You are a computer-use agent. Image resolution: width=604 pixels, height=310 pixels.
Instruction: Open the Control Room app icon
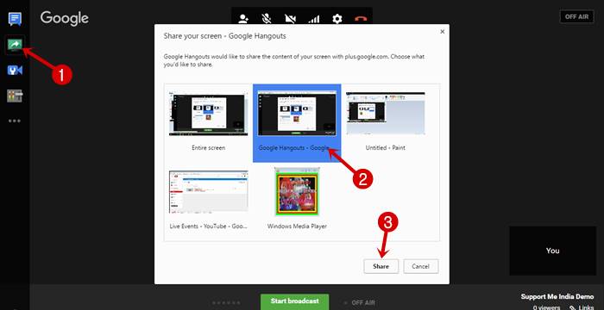(15, 96)
